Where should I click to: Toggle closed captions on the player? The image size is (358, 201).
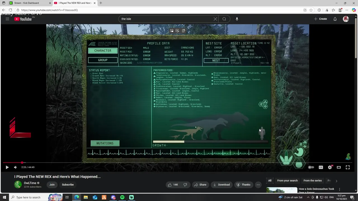(321, 167)
